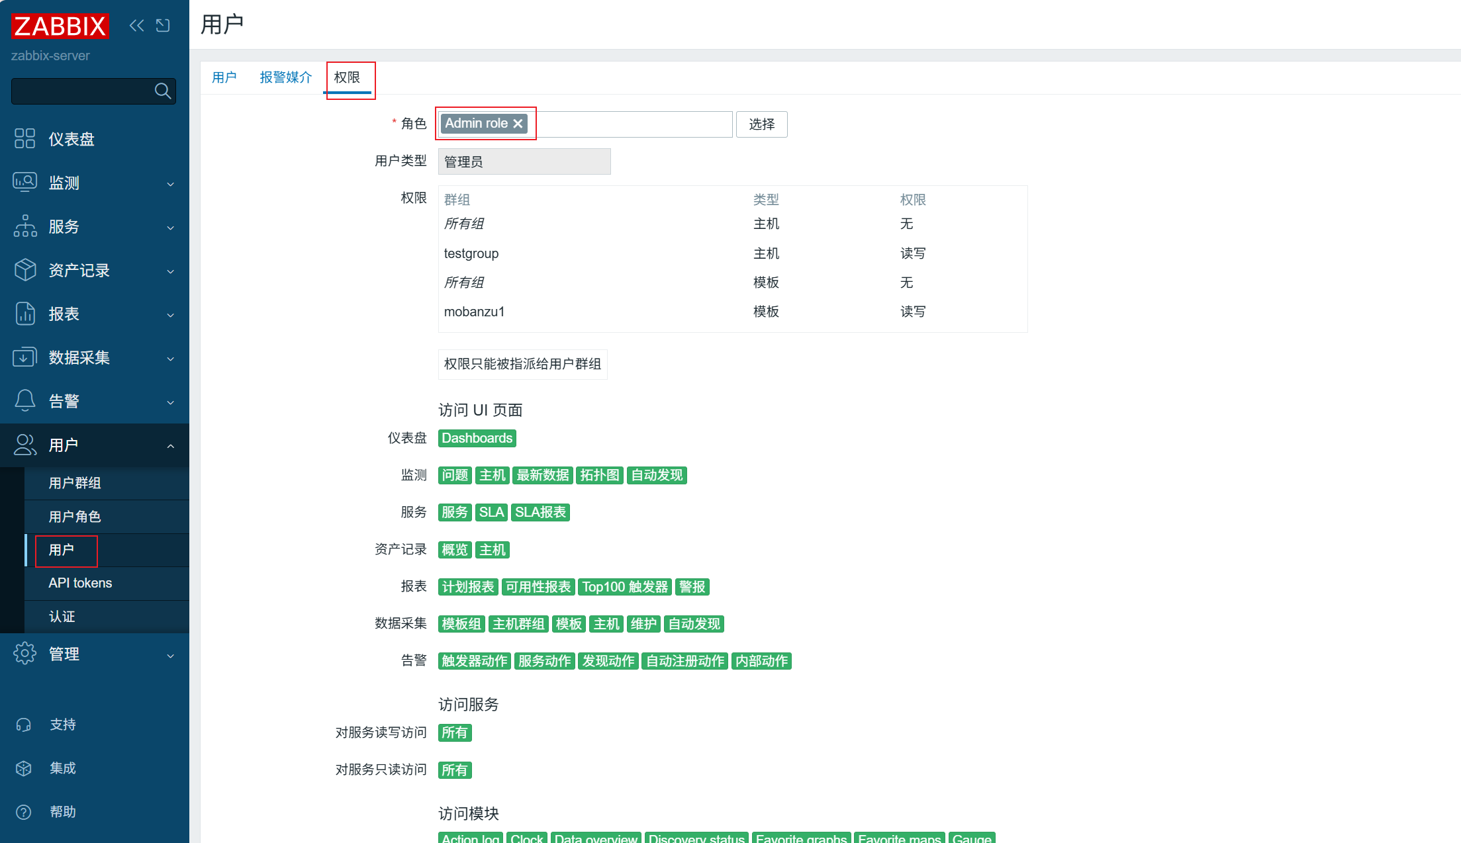Switch to the 用户 tab

pyautogui.click(x=224, y=77)
